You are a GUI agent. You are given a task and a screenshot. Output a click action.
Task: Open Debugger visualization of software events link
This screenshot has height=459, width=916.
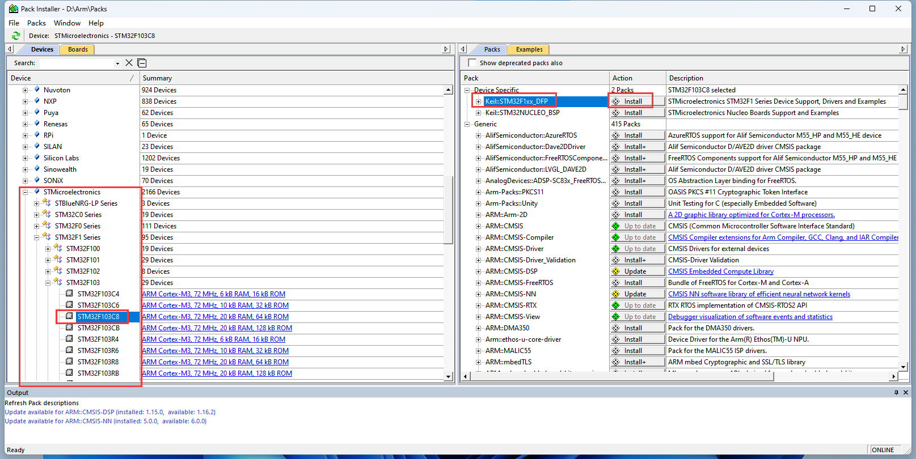pos(750,317)
